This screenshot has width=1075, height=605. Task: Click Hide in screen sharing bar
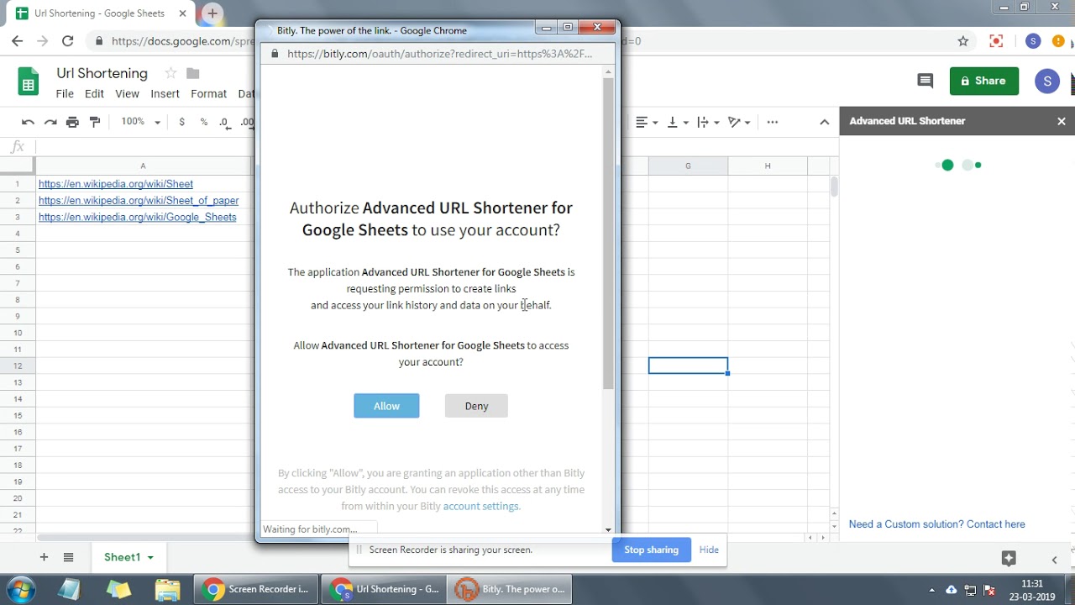(x=709, y=550)
